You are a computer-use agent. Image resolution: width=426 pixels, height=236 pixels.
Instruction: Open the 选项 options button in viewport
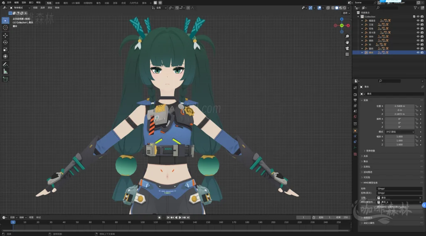click(x=346, y=13)
